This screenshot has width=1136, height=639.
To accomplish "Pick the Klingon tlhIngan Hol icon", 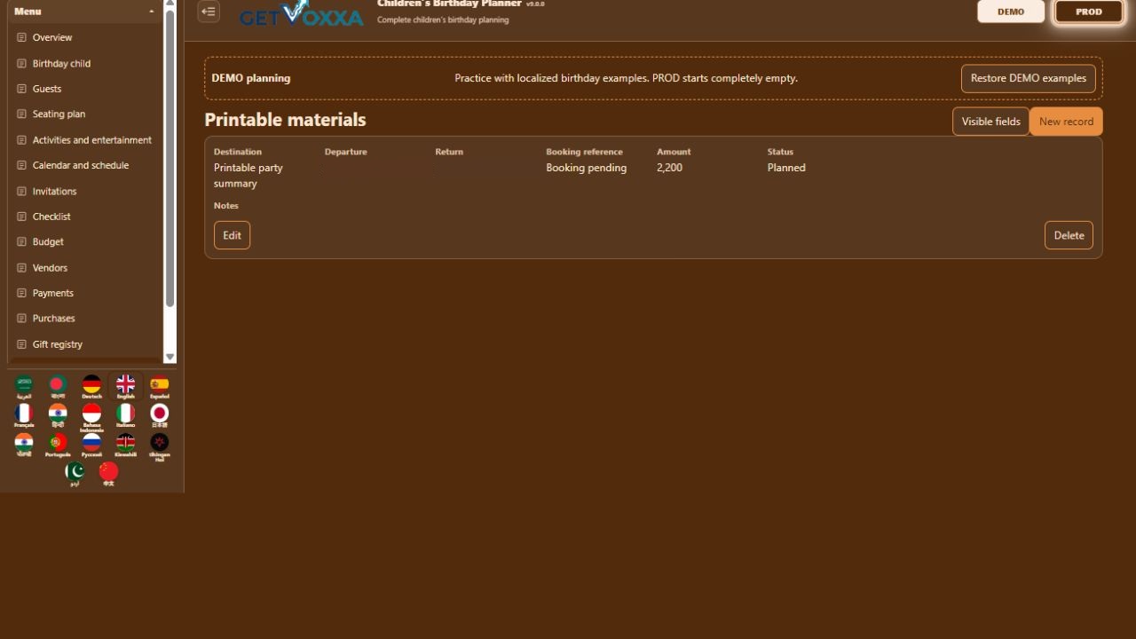I will click(x=160, y=446).
